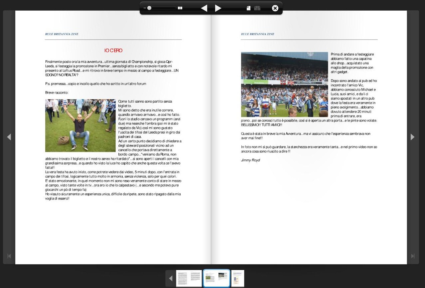
Task: Click paragraph starting 'Prima di andare a festeggiare'
Action: pos(352,63)
